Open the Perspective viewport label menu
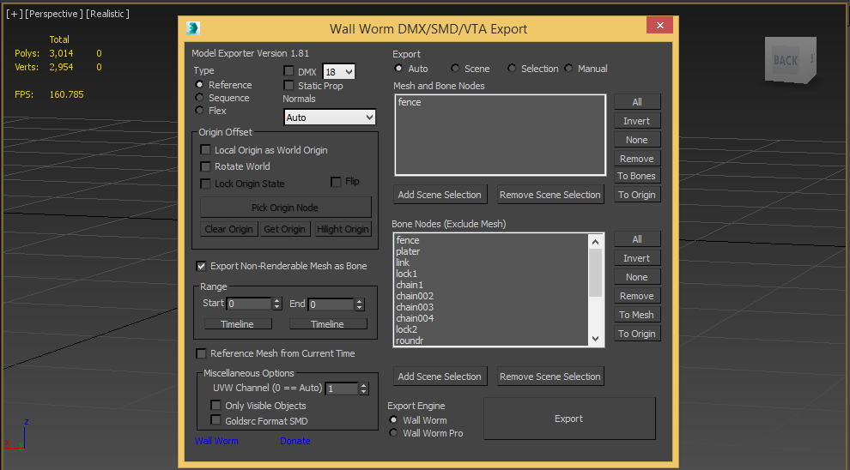The image size is (850, 470). [54, 14]
